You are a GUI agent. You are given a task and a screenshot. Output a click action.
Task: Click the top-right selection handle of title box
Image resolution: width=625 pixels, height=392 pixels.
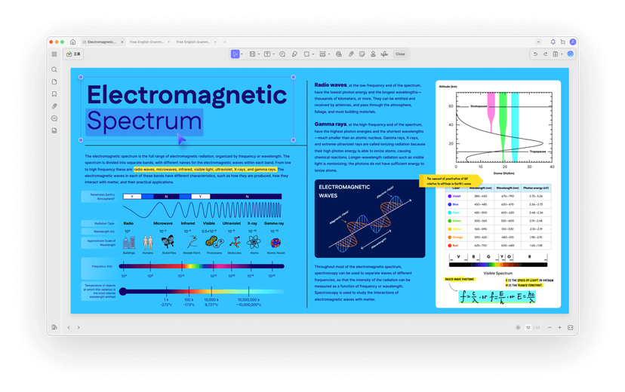click(294, 77)
